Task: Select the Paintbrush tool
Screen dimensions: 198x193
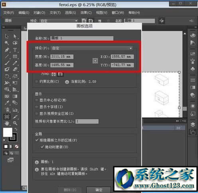Action: click(x=7, y=63)
